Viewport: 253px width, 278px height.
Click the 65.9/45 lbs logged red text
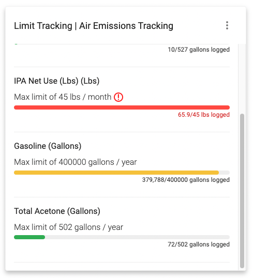click(204, 115)
